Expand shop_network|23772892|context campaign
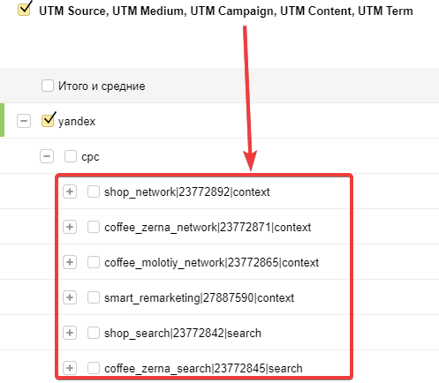The height and width of the screenshot is (383, 439). point(70,191)
